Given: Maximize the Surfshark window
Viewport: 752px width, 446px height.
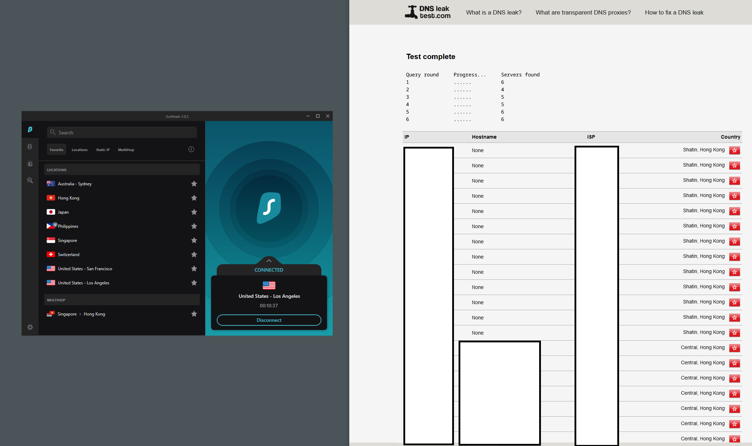Looking at the screenshot, I should click(x=318, y=116).
